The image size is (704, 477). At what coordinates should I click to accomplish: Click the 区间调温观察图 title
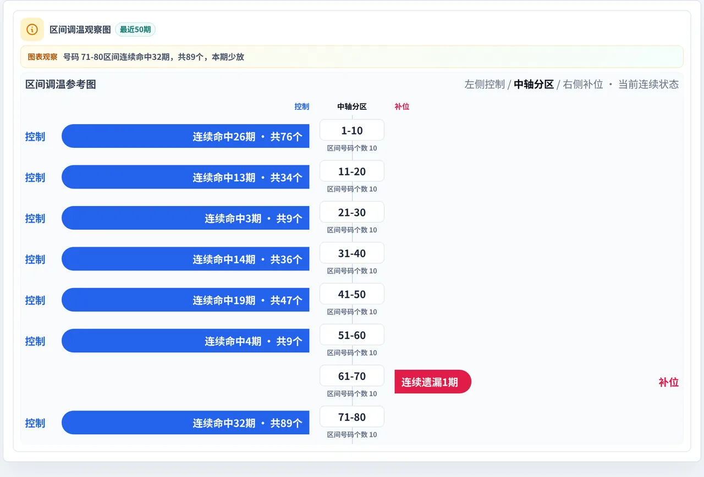tap(80, 30)
